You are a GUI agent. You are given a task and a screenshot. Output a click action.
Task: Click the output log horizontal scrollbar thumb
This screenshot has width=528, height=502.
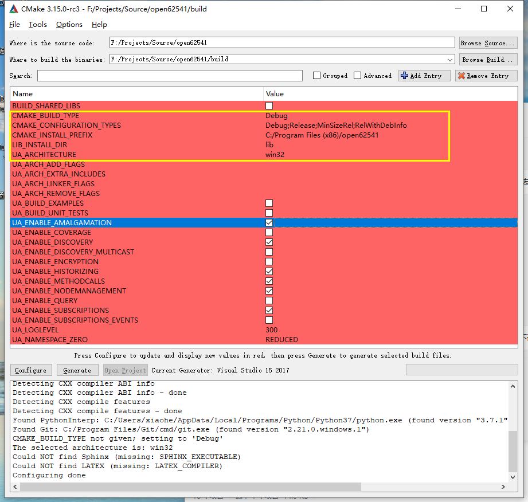coord(190,487)
